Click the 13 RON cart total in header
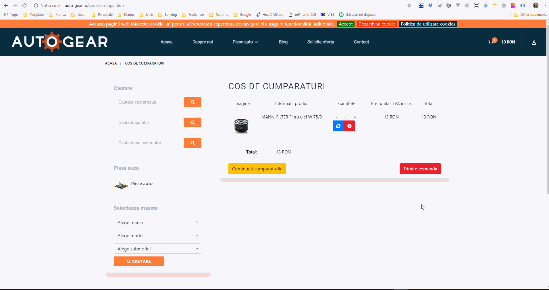This screenshot has width=549, height=290. (x=508, y=42)
